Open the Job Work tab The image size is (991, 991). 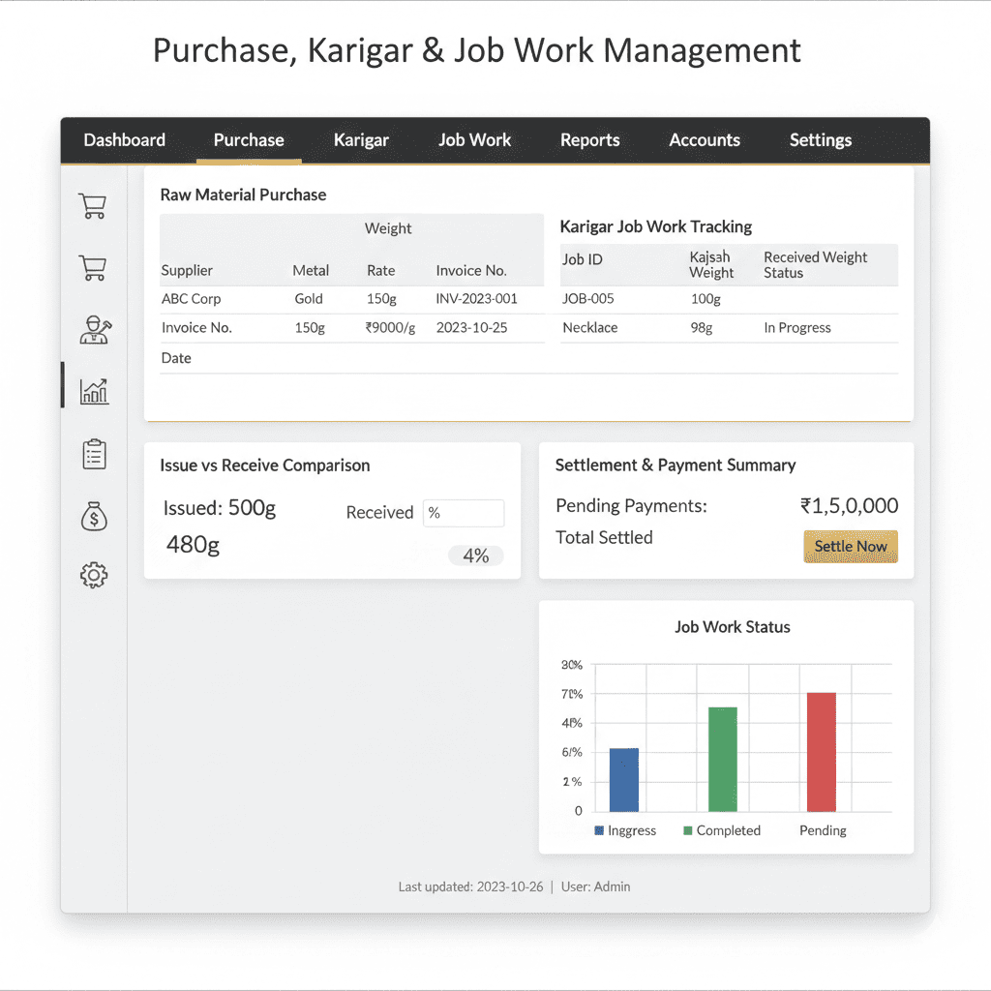tap(474, 140)
